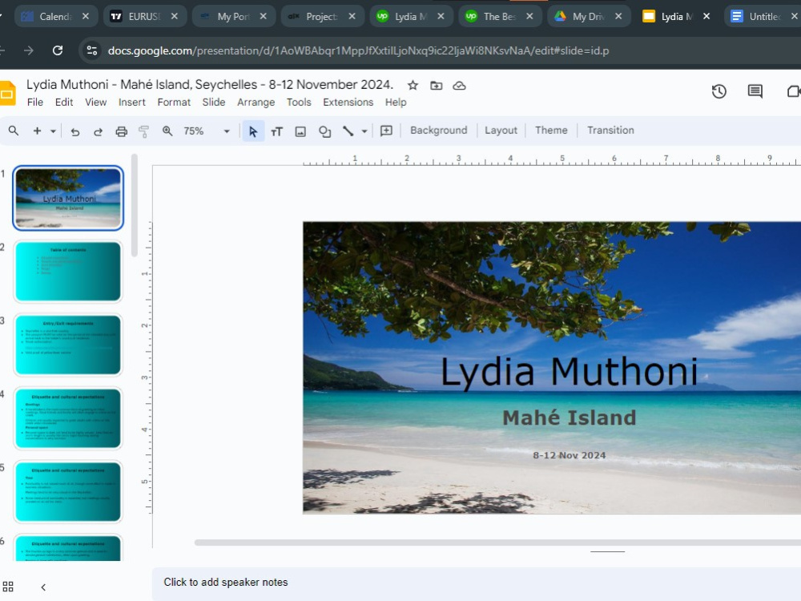Click the undo arrow icon

(75, 131)
